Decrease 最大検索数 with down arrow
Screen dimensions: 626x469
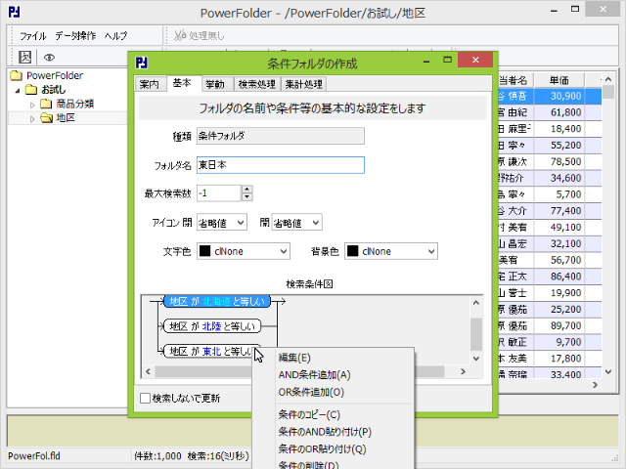coord(247,197)
